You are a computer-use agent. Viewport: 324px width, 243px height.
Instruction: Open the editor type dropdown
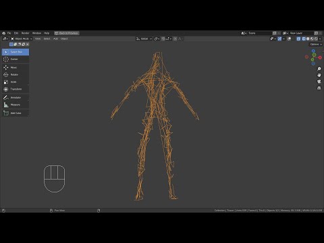click(5, 38)
